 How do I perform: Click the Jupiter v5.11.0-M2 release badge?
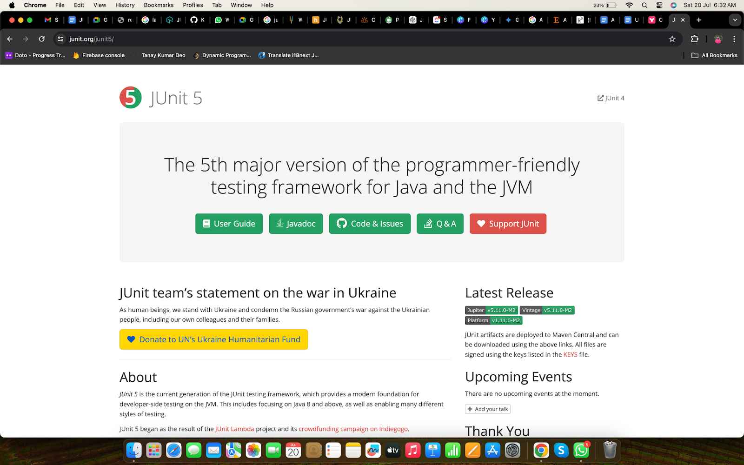pos(492,310)
